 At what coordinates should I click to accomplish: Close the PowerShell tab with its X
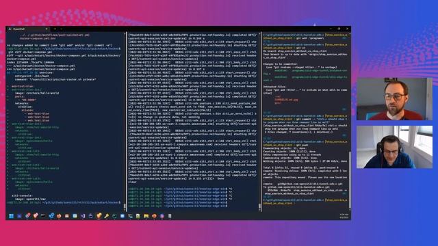(47, 29)
